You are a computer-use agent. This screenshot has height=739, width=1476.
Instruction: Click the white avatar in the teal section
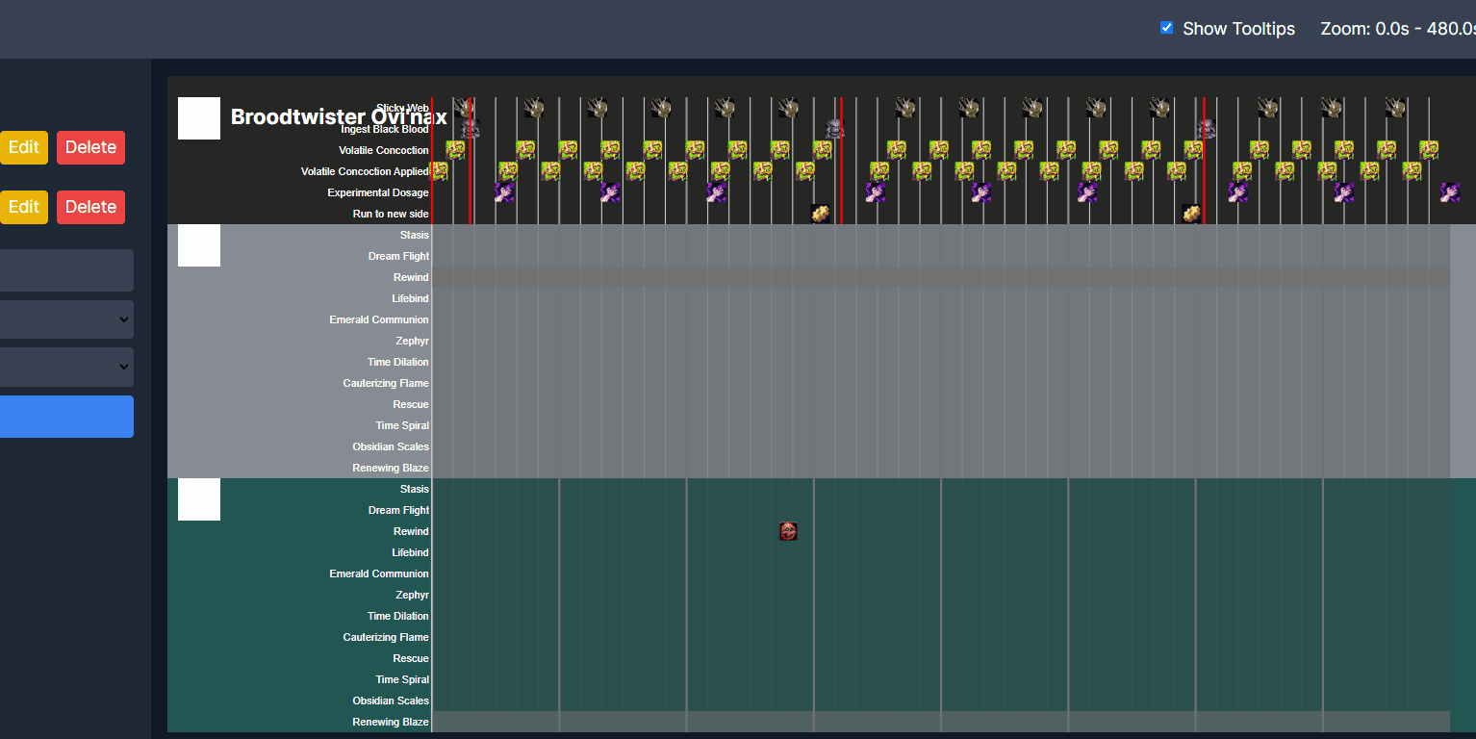199,499
